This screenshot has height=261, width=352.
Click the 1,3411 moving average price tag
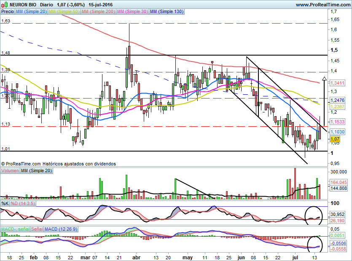337,83
